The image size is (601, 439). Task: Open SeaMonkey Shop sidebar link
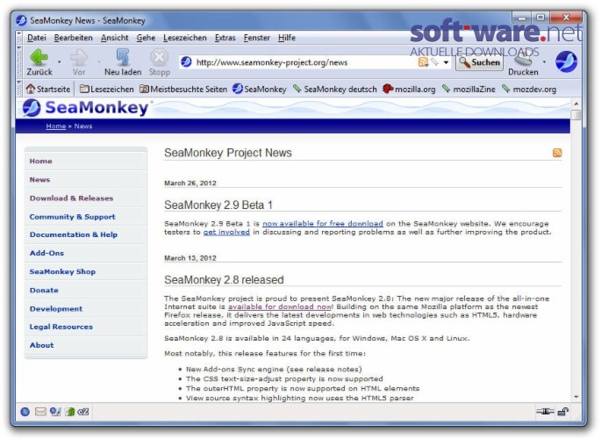point(62,271)
